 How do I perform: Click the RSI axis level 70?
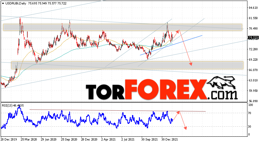click(250, 113)
